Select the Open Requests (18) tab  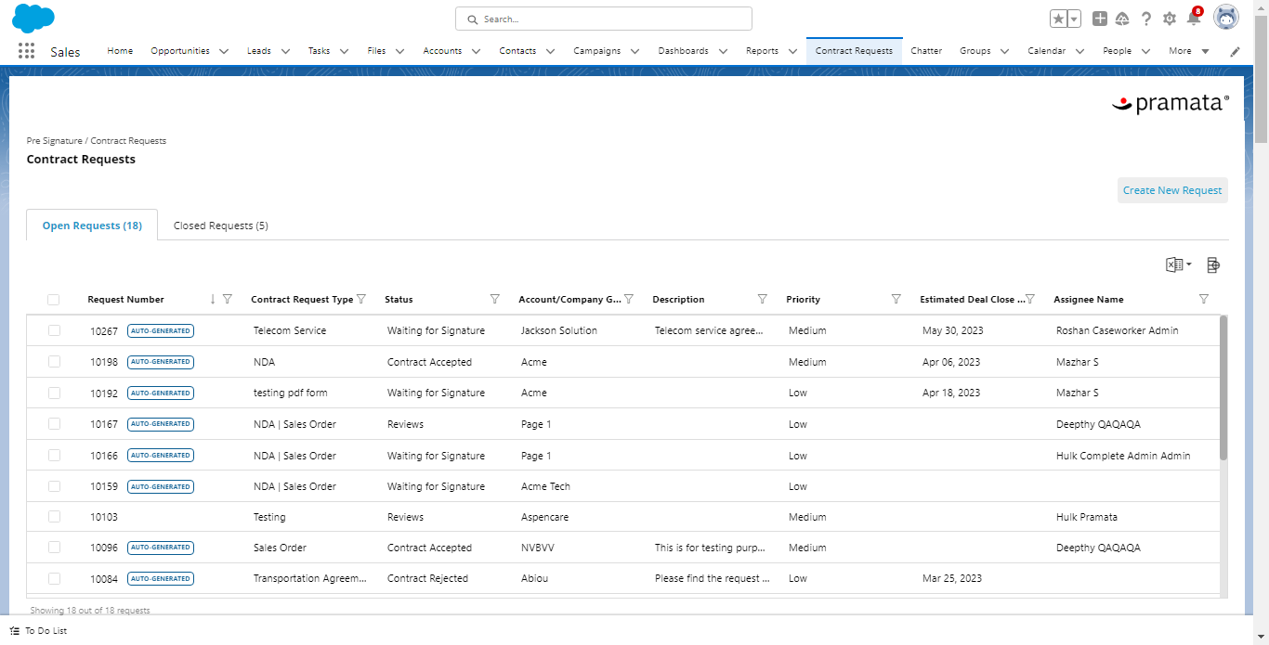pos(92,226)
